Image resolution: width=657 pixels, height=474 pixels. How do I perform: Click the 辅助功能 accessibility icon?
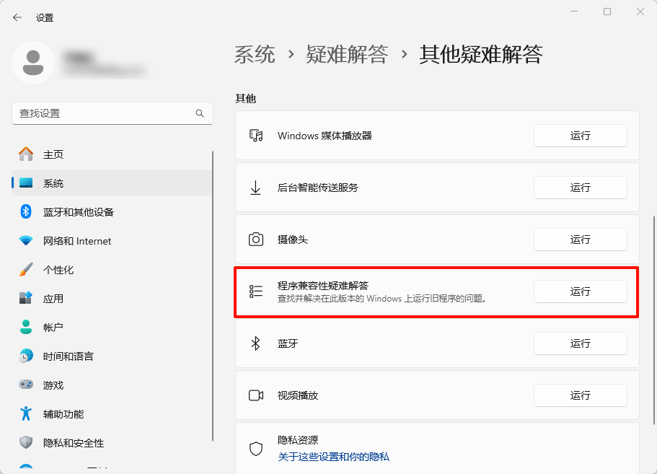pyautogui.click(x=26, y=413)
